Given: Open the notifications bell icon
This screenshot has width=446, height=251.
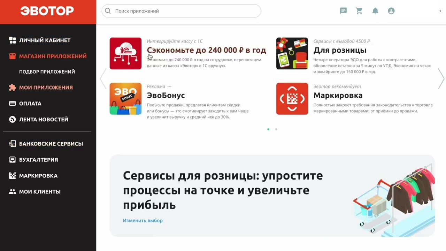Looking at the screenshot, I should tap(375, 11).
